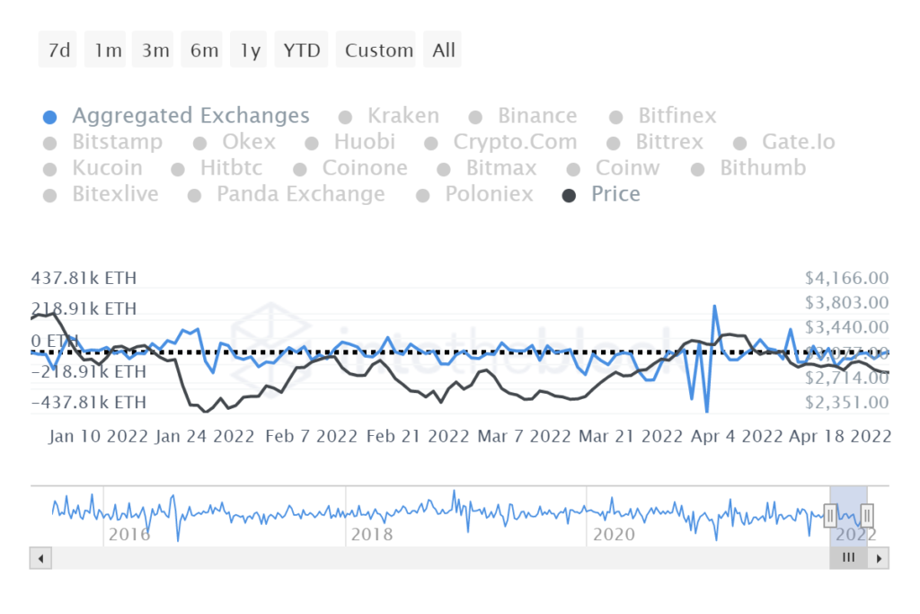Select the 3m time range

153,50
